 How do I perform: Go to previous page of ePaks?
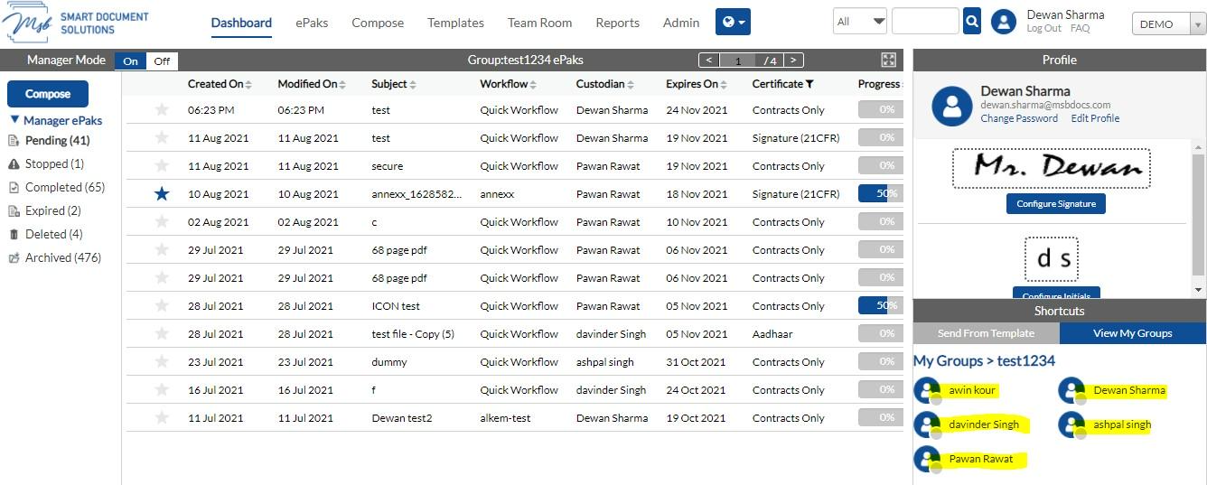709,61
